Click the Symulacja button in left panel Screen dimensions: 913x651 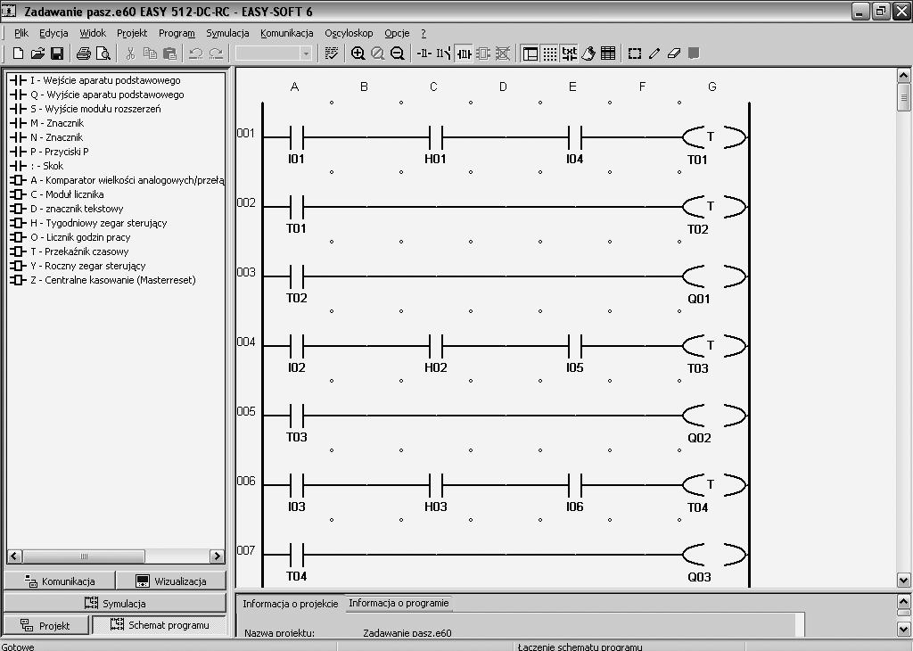click(115, 603)
